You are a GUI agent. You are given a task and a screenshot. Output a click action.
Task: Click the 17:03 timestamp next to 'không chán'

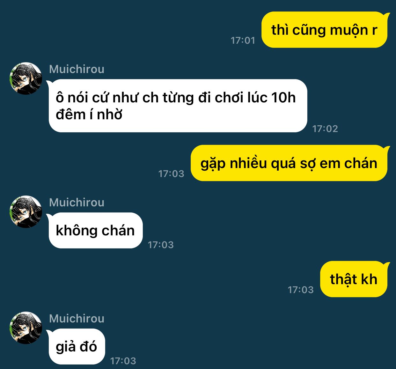click(x=161, y=245)
